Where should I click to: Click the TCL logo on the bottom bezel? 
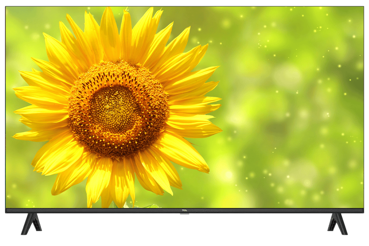(x=184, y=210)
